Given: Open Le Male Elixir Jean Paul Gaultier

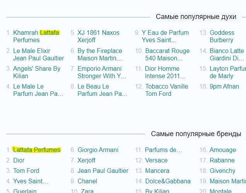Looking at the screenshot, I should (x=39, y=55).
